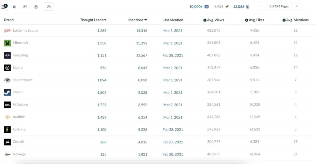Sort by Last Mention column header

coord(173,20)
